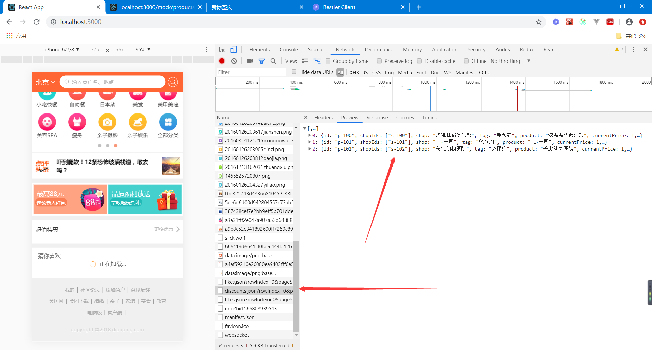
Task: Open network search magnifier icon
Action: (x=273, y=61)
